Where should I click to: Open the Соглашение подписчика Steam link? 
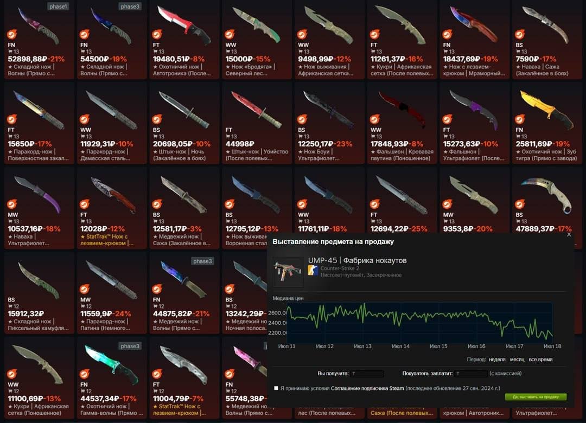(367, 388)
